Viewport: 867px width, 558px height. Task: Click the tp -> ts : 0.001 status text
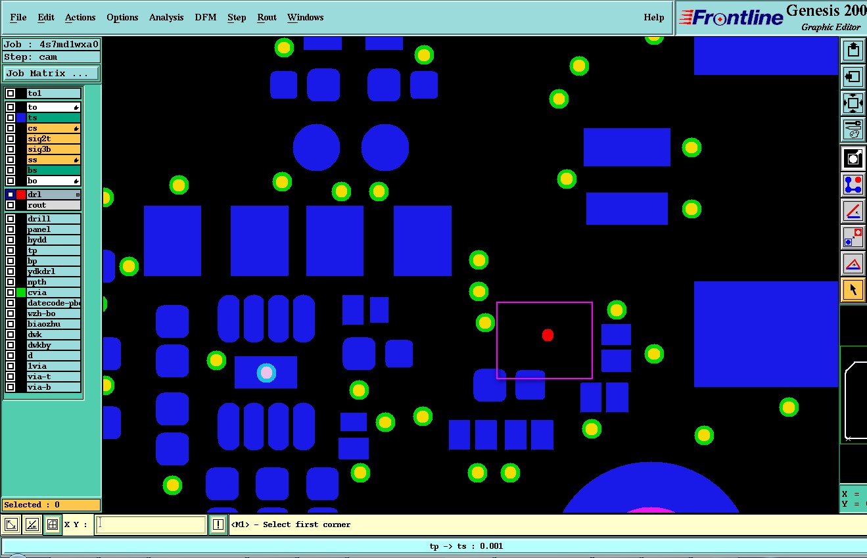[x=466, y=546]
